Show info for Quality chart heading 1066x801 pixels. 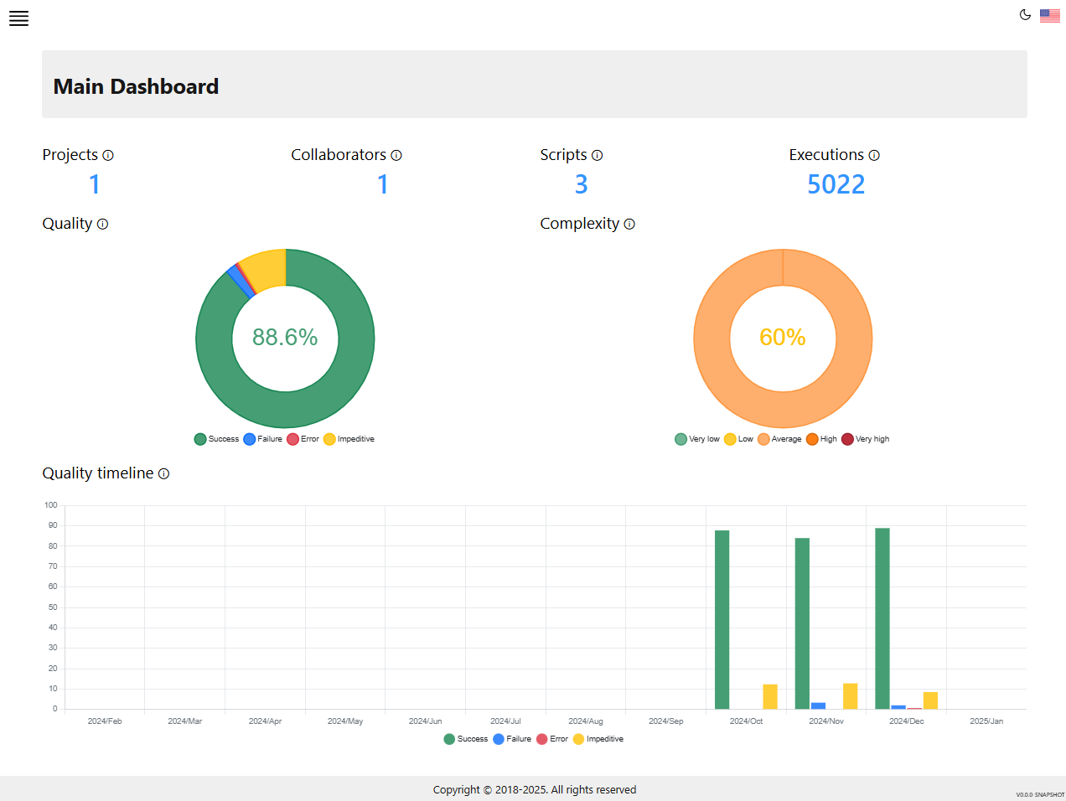click(x=102, y=224)
